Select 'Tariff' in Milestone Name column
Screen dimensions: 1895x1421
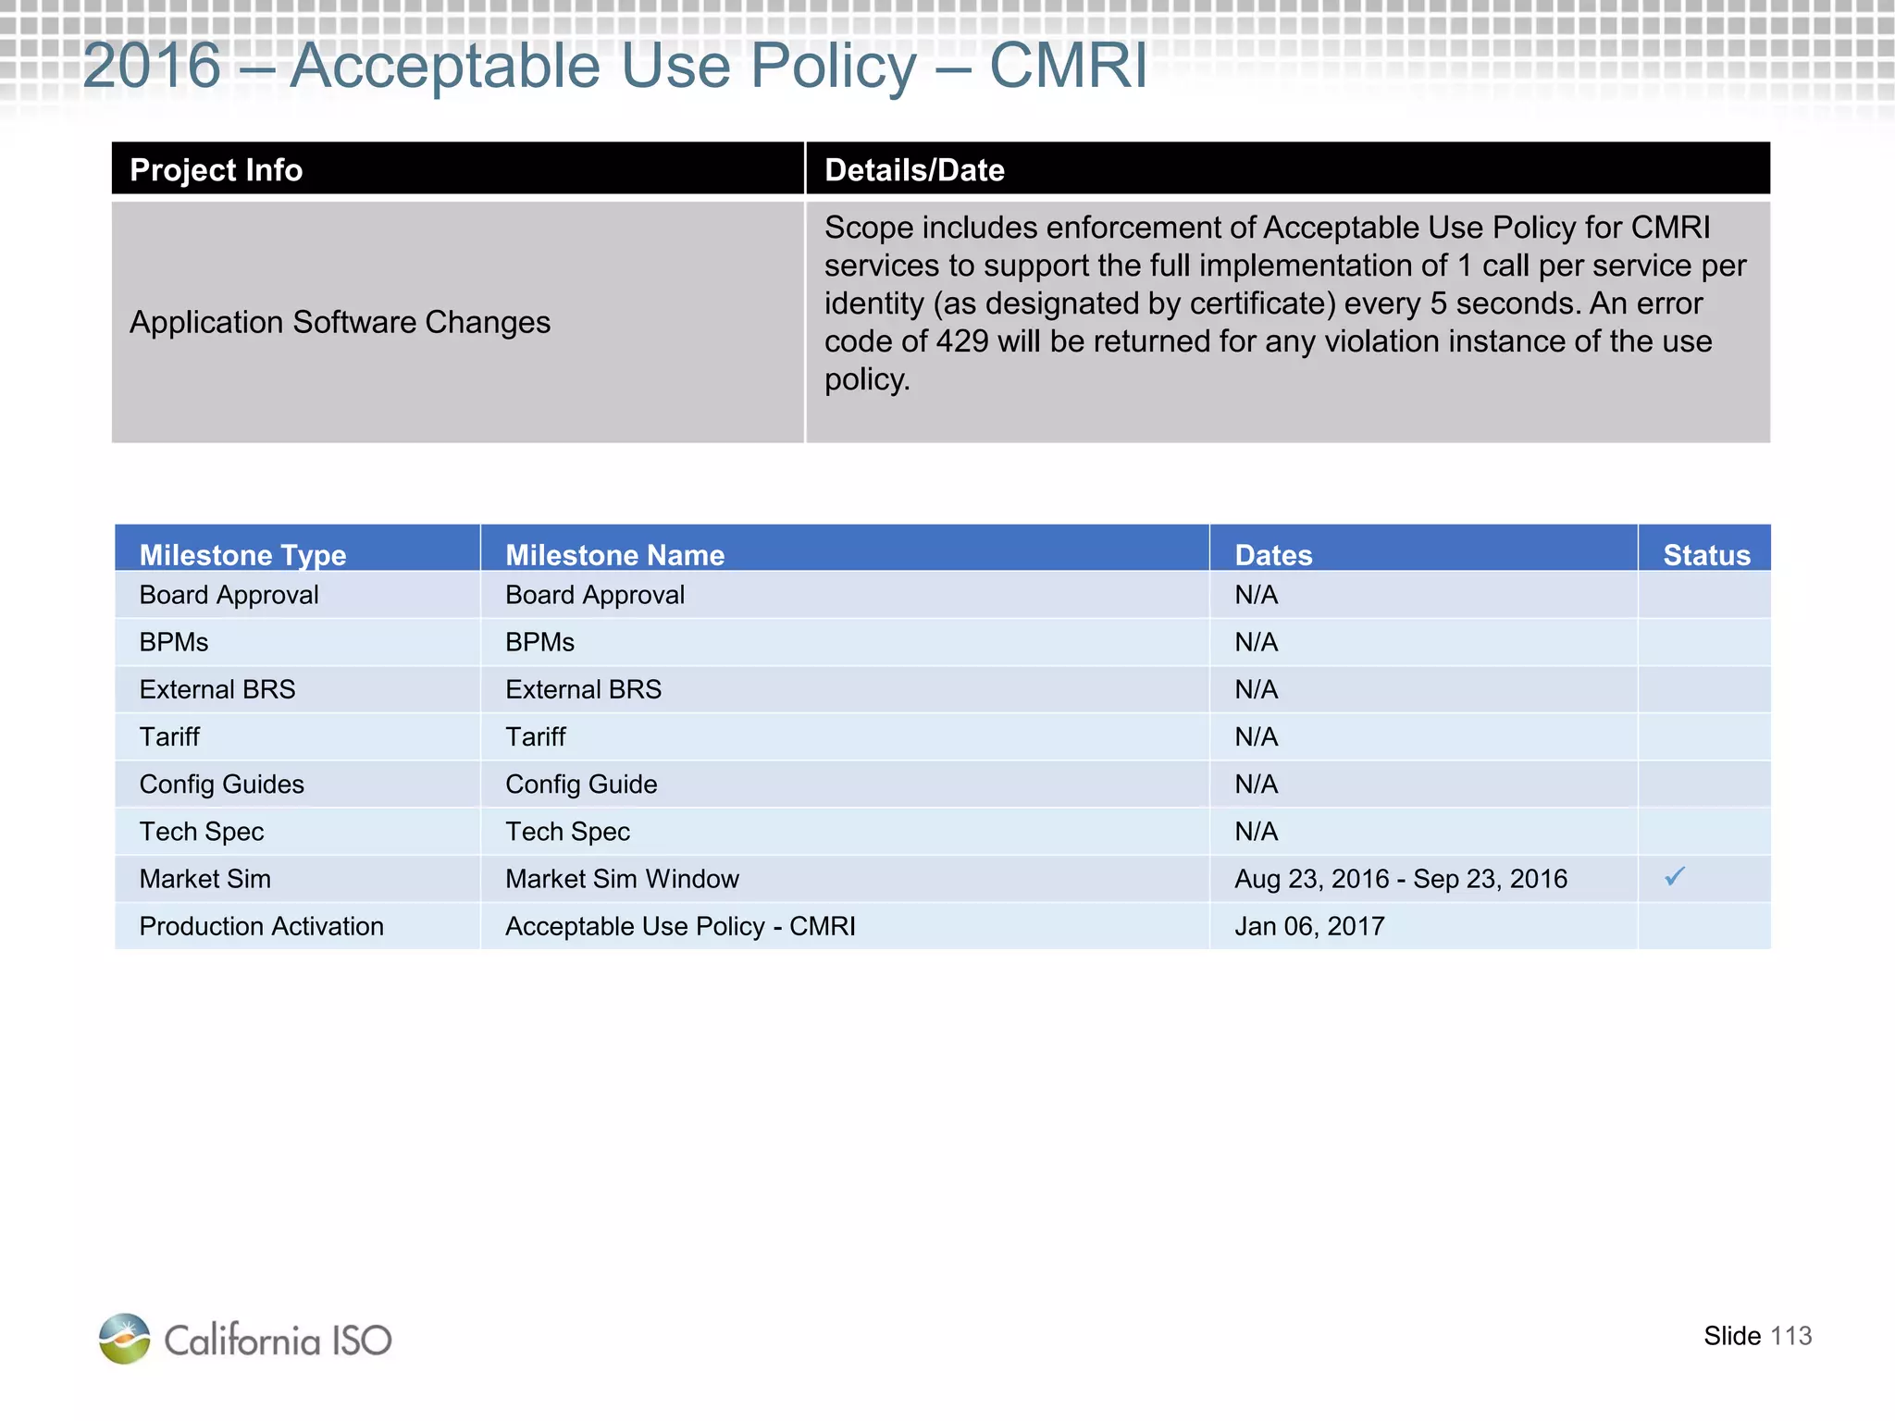pos(535,736)
